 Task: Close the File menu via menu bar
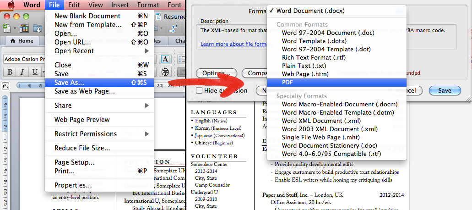[54, 5]
